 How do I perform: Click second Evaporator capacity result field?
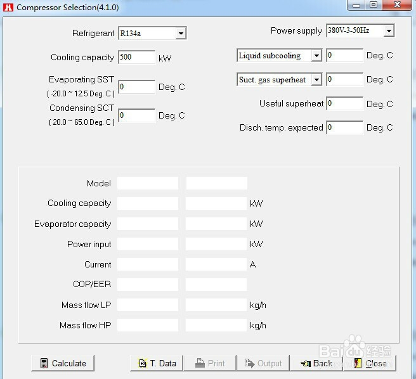[x=216, y=224]
